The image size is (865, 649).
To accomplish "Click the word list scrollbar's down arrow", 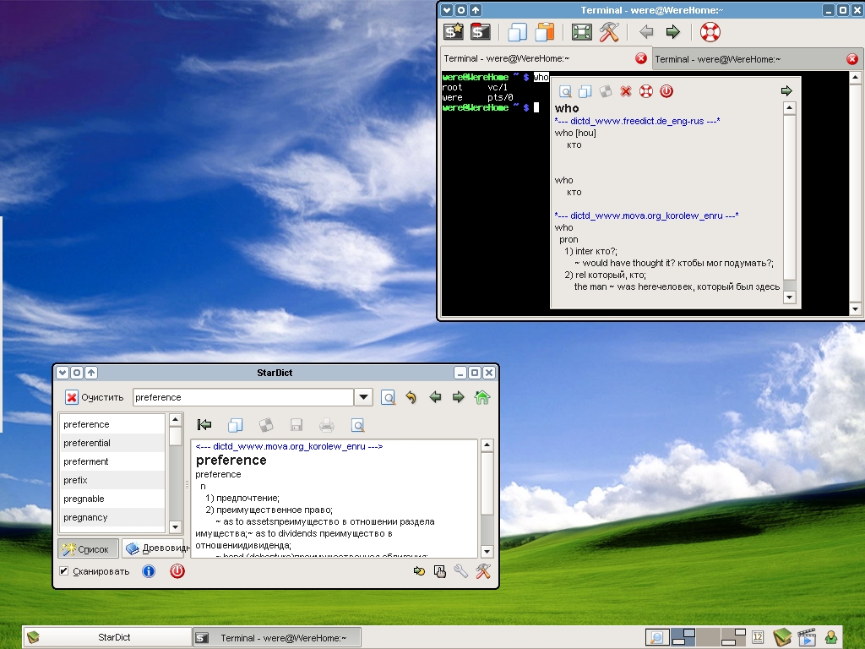I will click(x=176, y=527).
